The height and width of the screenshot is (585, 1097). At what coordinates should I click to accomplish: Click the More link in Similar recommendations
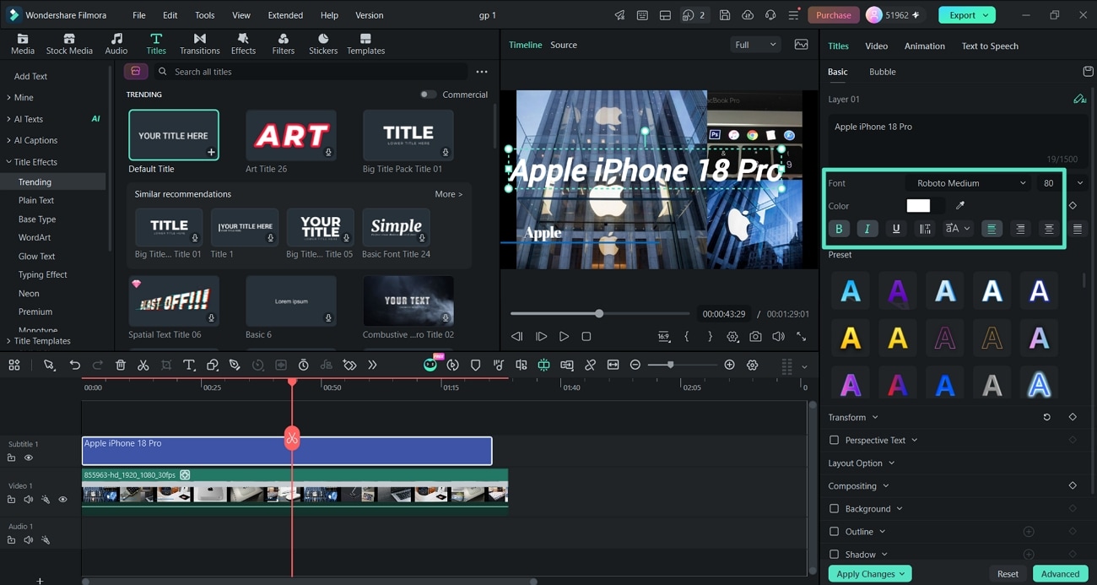pyautogui.click(x=448, y=194)
